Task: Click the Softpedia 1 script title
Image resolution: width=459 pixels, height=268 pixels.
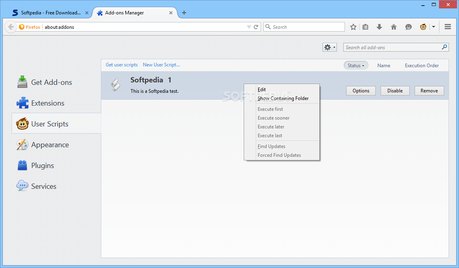Action: tap(151, 80)
